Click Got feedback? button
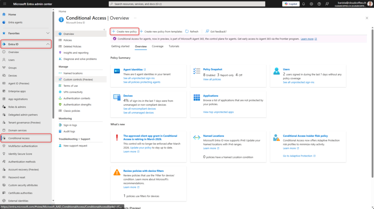The height and width of the screenshot is (209, 374). tap(216, 31)
